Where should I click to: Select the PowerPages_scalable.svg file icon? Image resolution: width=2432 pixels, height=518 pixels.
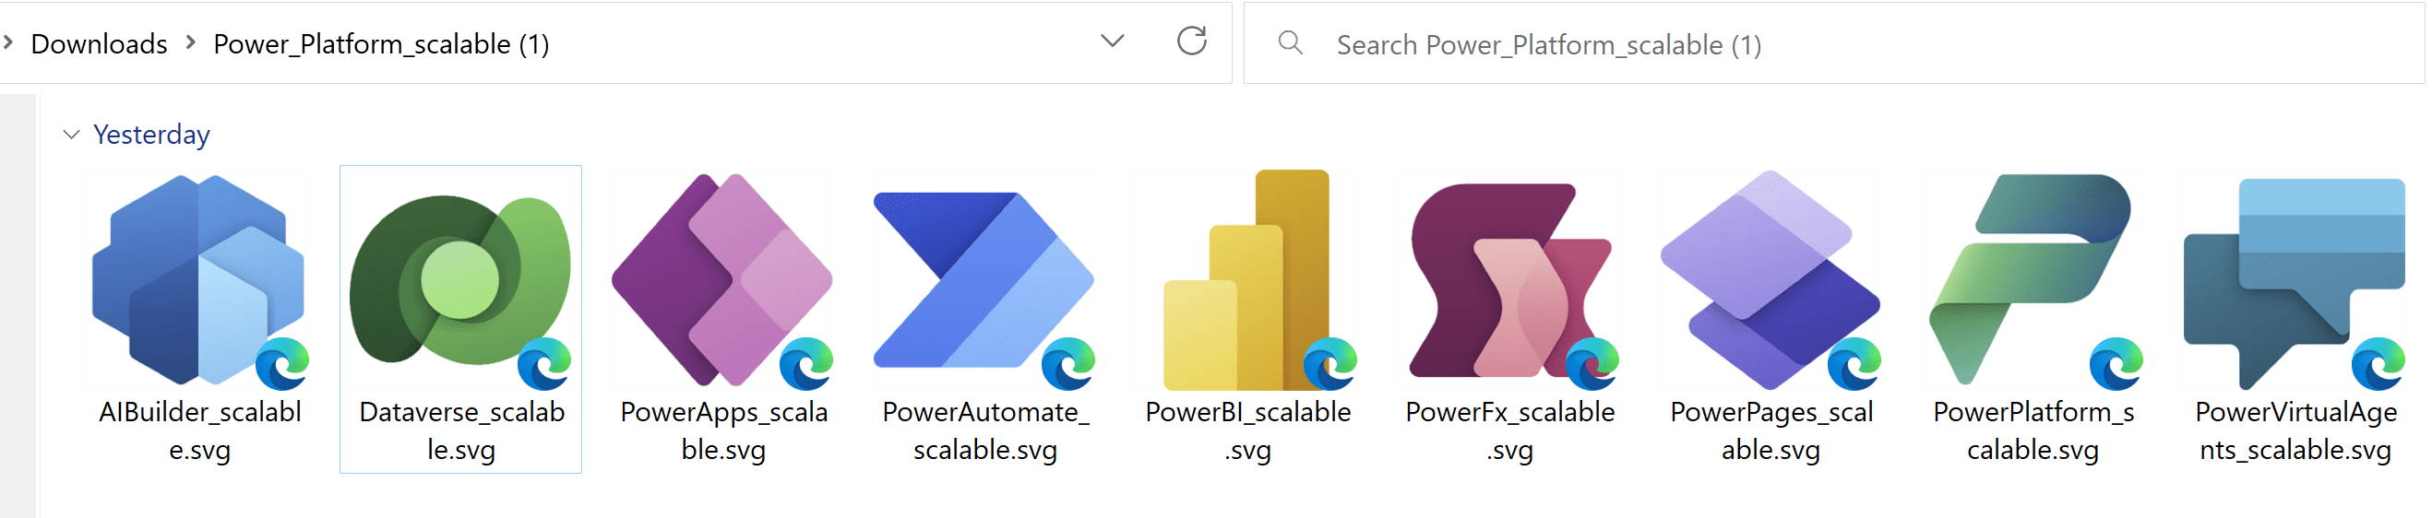(x=1771, y=280)
